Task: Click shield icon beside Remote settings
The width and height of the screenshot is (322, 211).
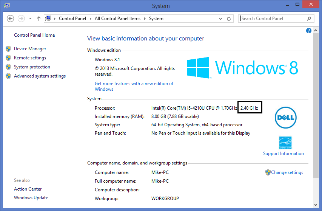Action: click(8, 58)
